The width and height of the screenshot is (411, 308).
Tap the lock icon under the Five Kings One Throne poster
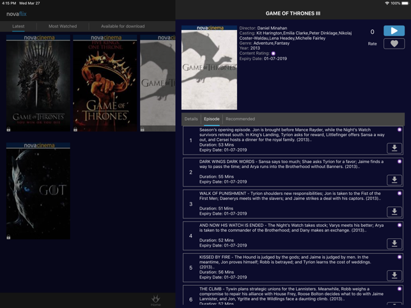[75, 129]
